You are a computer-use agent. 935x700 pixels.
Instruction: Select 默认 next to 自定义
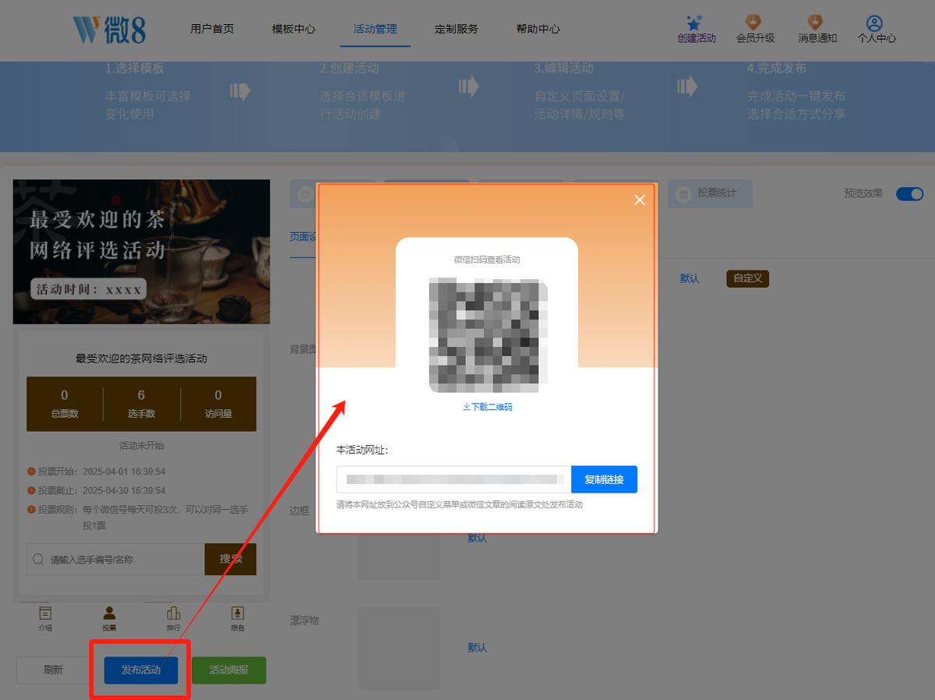690,278
